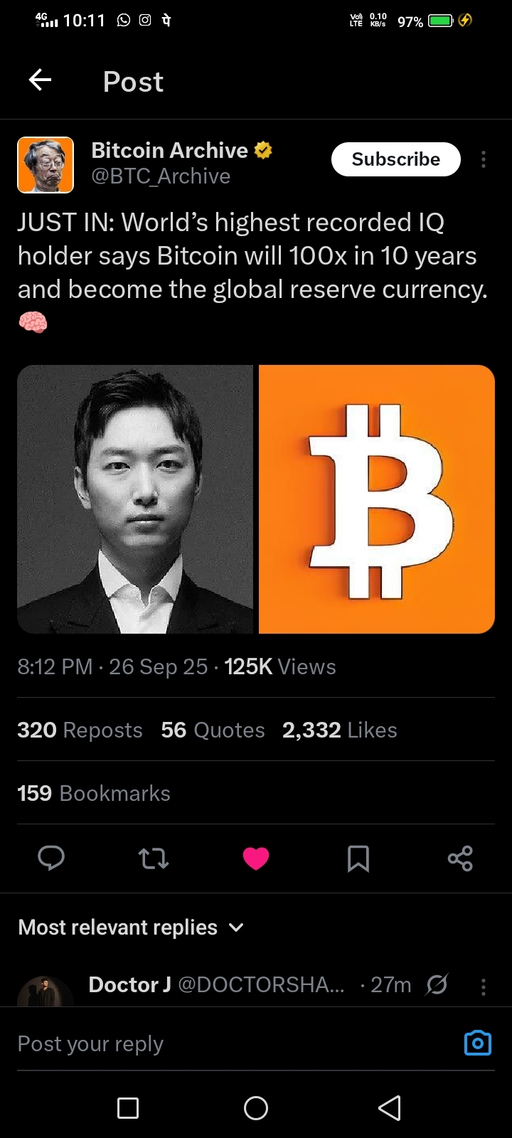512x1138 pixels.
Task: Expand the Most relevant replies dropdown
Action: tap(132, 927)
